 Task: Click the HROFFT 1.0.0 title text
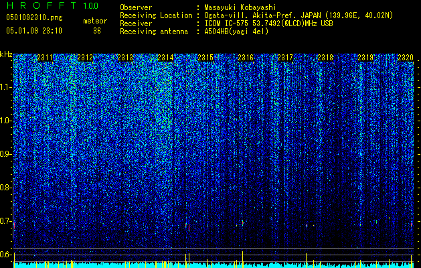pyautogui.click(x=52, y=5)
